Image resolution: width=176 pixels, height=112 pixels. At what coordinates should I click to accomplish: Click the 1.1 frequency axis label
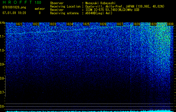pos(2,36)
